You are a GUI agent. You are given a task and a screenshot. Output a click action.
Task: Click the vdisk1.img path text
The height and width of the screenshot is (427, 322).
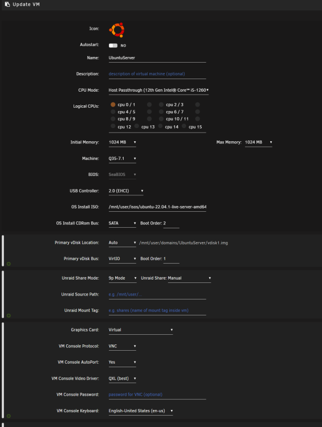184,243
